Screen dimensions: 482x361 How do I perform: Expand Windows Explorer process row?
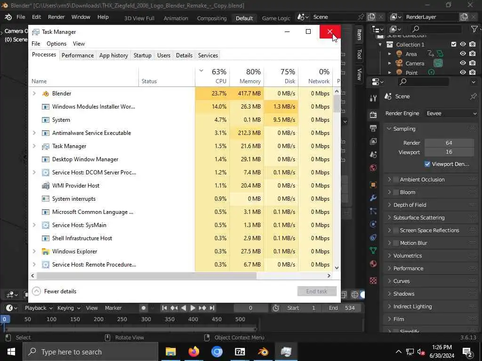(x=34, y=251)
